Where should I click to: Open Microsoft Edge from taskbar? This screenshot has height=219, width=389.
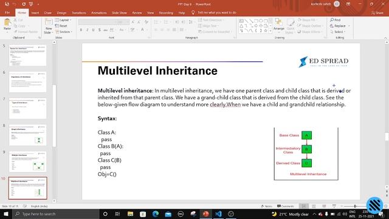156,214
